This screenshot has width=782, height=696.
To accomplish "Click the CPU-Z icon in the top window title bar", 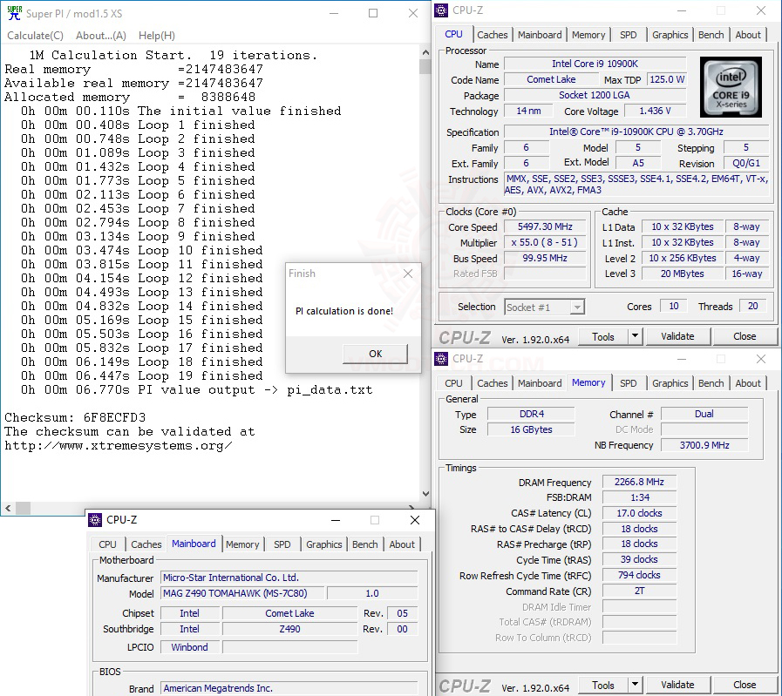I will point(441,10).
